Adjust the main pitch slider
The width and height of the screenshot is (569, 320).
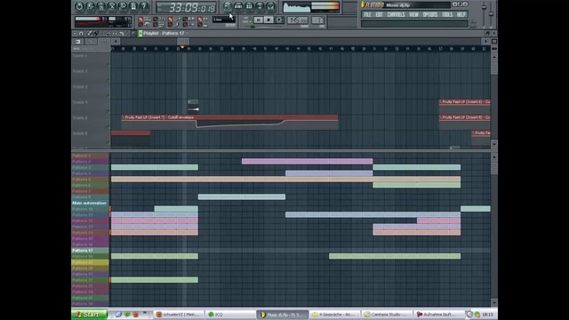(x=491, y=13)
